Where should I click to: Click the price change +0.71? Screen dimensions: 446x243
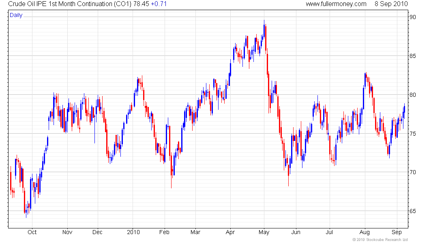tap(159, 4)
